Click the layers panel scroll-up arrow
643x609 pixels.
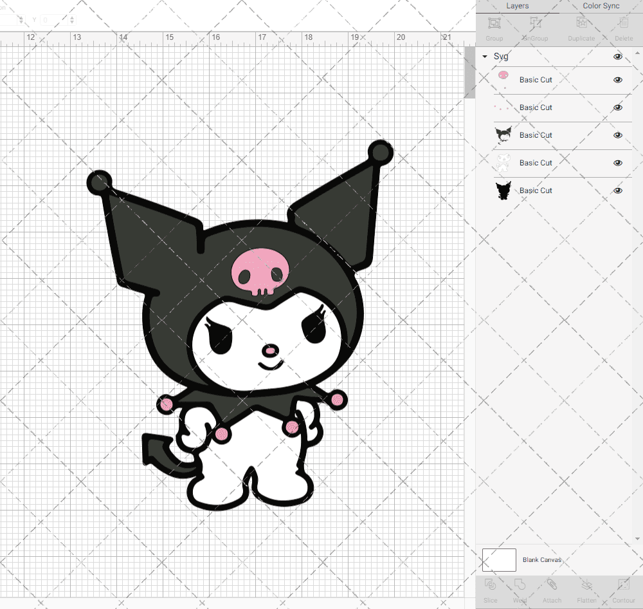click(637, 53)
